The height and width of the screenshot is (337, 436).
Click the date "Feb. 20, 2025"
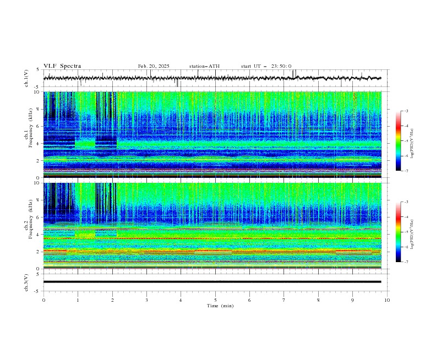point(154,66)
